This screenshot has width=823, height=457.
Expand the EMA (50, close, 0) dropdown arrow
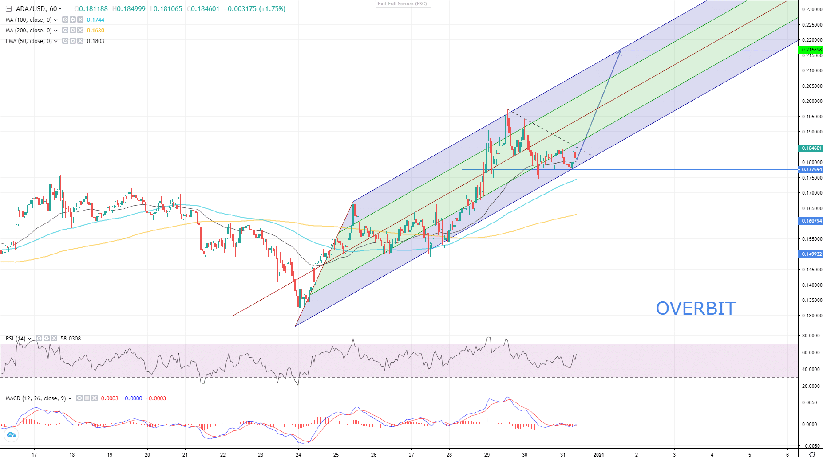(x=55, y=41)
